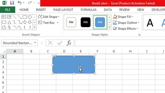Switch to the REVIEW tab
The width and height of the screenshot is (165, 93).
tap(125, 10)
